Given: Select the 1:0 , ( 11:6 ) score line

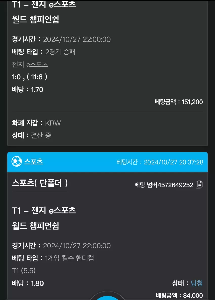Looking at the screenshot, I should pos(30,77).
